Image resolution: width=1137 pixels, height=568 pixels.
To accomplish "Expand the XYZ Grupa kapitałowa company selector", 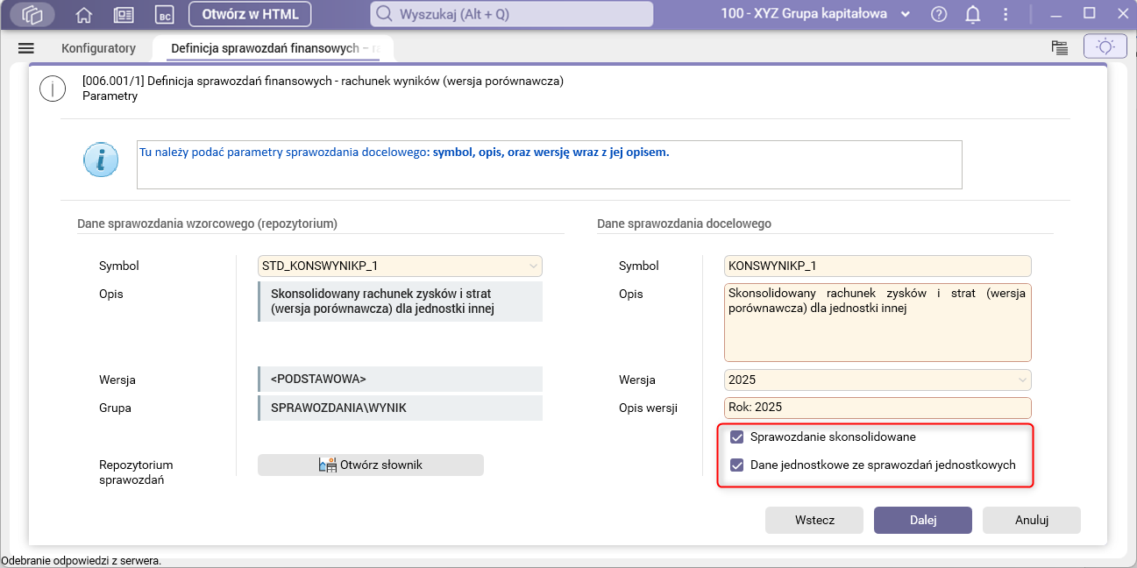I will [906, 14].
